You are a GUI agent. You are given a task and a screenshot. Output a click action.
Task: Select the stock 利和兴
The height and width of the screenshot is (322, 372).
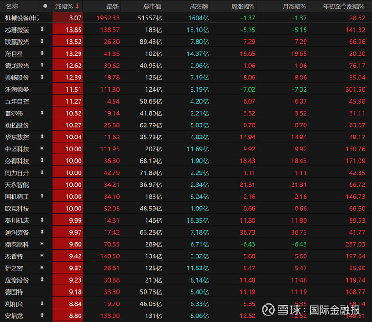point(14,304)
